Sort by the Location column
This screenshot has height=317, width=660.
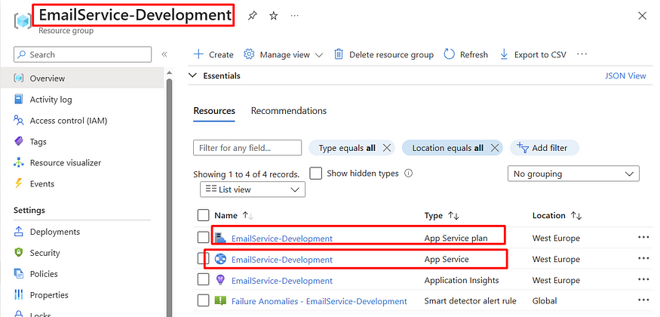click(x=557, y=216)
